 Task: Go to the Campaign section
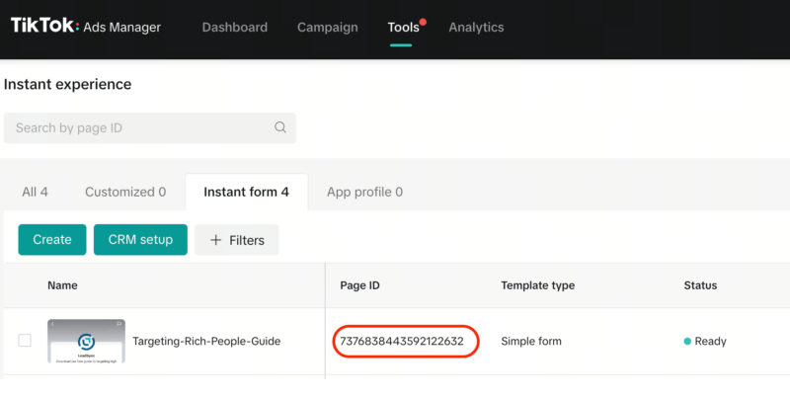click(327, 28)
